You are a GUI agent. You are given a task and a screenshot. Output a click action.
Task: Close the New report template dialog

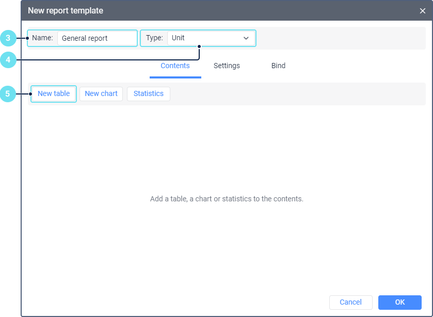click(x=422, y=11)
